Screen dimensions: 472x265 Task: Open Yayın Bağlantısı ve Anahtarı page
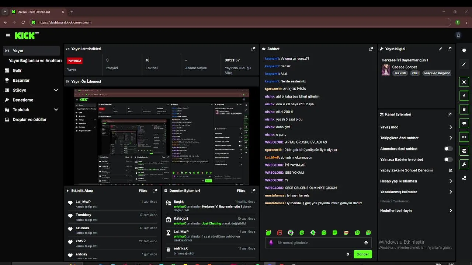[x=35, y=61]
